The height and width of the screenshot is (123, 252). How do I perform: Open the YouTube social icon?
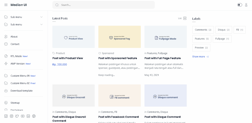pyautogui.click(x=23, y=116)
